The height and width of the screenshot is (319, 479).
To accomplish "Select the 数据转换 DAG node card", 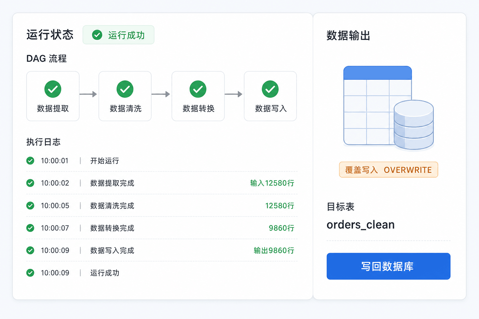I will pyautogui.click(x=198, y=96).
